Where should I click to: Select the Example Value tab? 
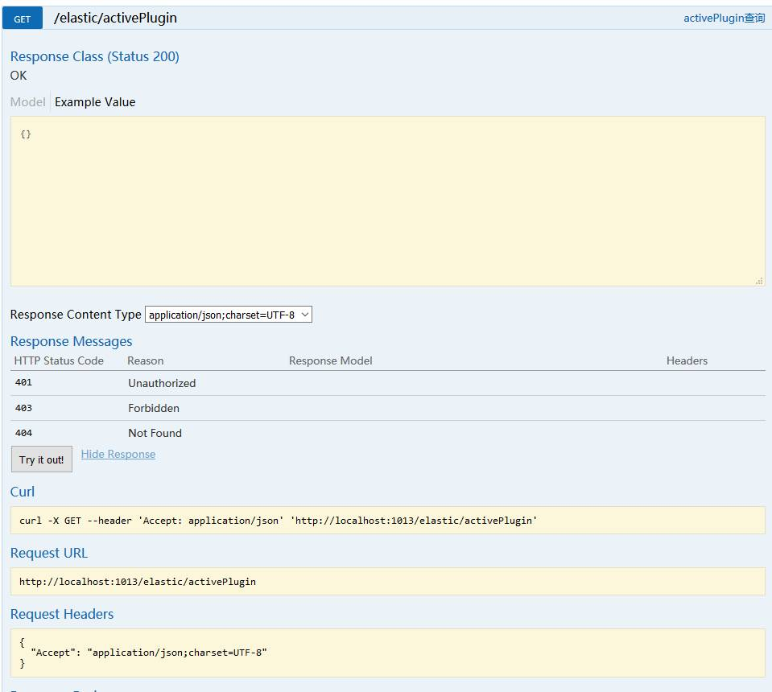(95, 102)
